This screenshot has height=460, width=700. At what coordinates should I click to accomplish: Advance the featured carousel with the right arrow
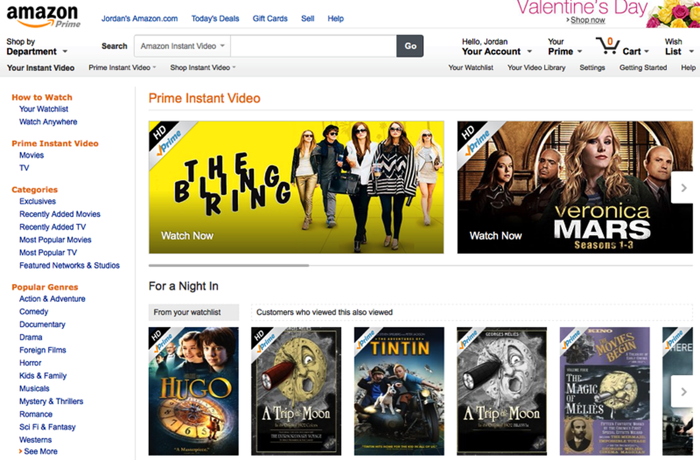(683, 188)
